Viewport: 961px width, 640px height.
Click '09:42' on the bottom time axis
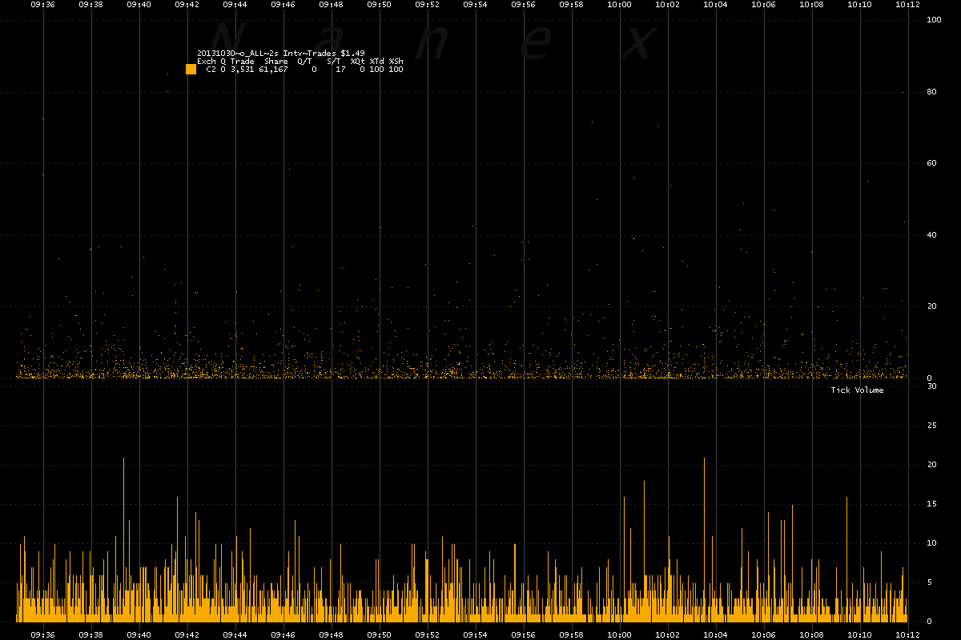pos(187,634)
